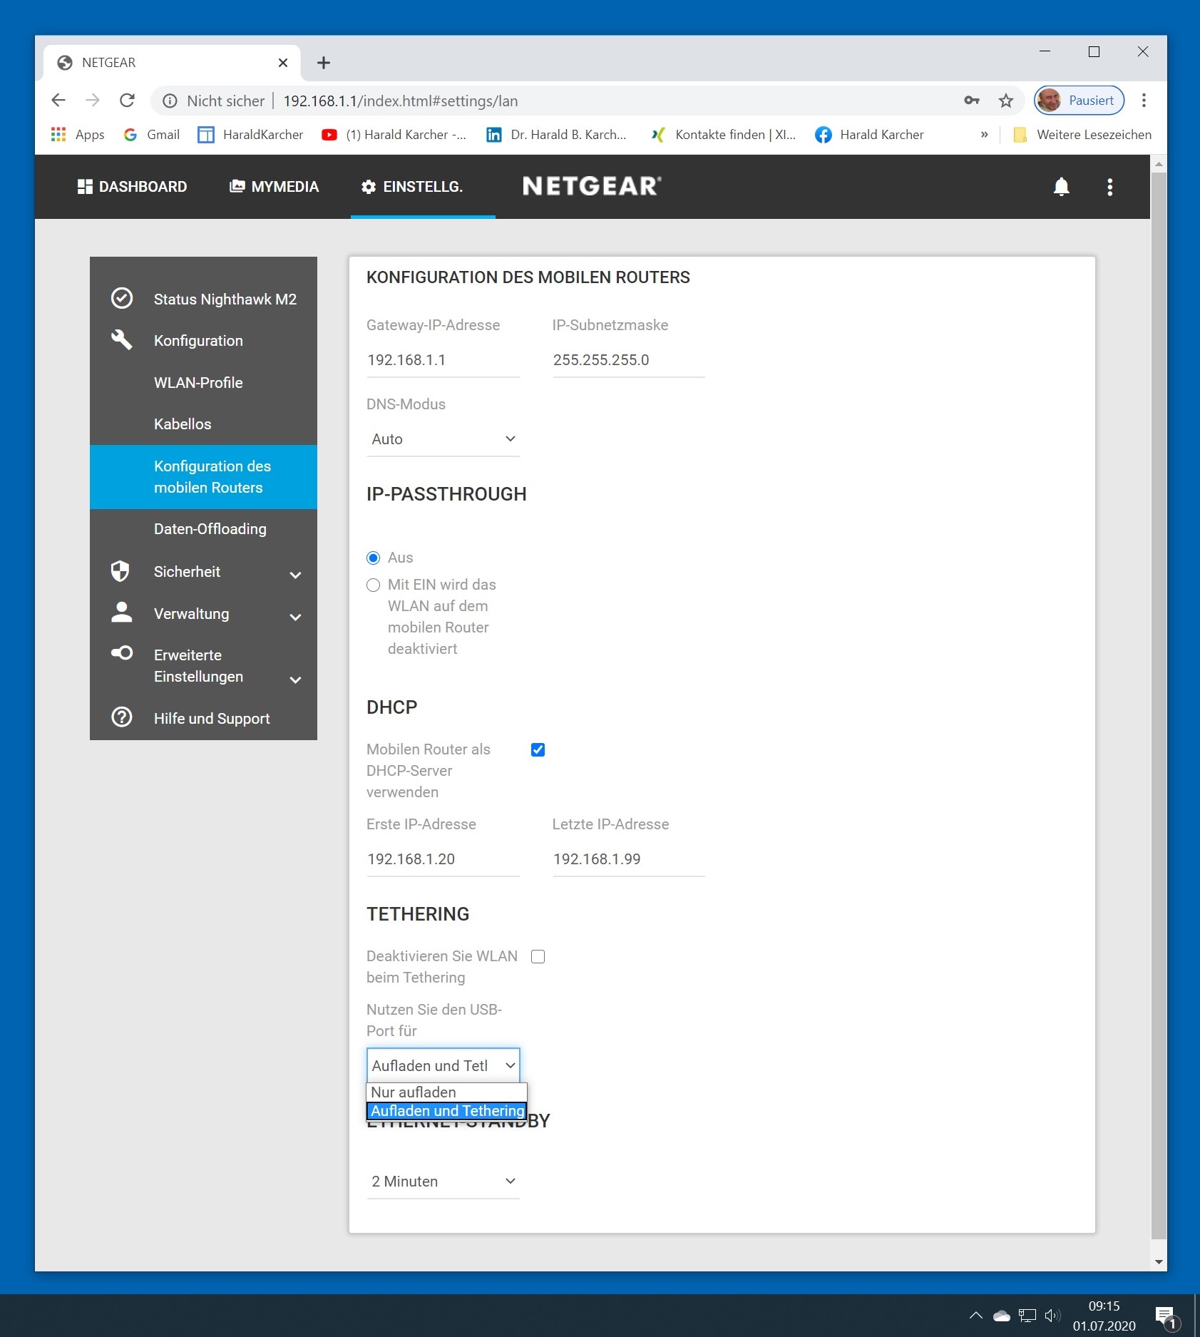This screenshot has height=1337, width=1200.
Task: Open the saved passwords key icon
Action: (x=971, y=101)
